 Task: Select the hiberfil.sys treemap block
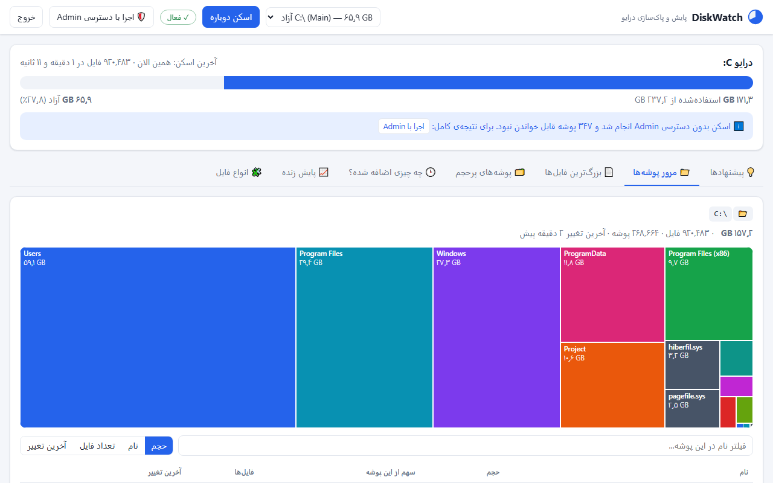[692, 365]
